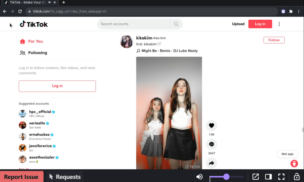304x182 pixels.
Task: Click the TikTok logo
Action: click(33, 24)
